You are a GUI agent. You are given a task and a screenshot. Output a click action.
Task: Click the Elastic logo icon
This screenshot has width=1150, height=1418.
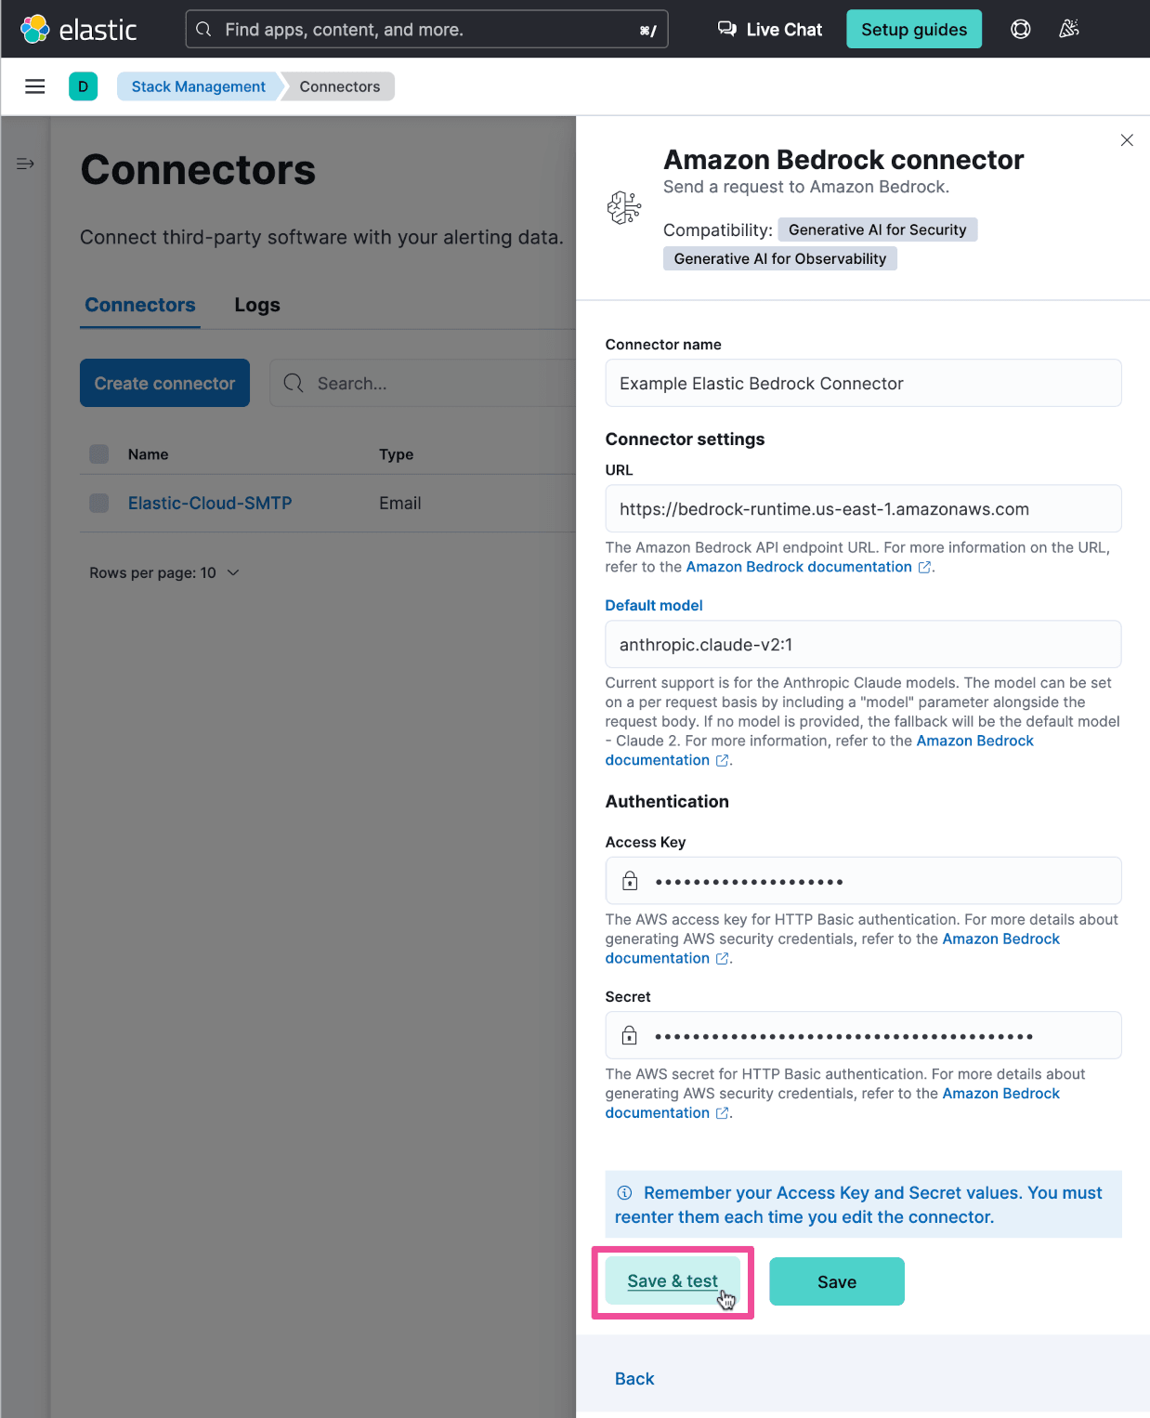[x=35, y=29]
